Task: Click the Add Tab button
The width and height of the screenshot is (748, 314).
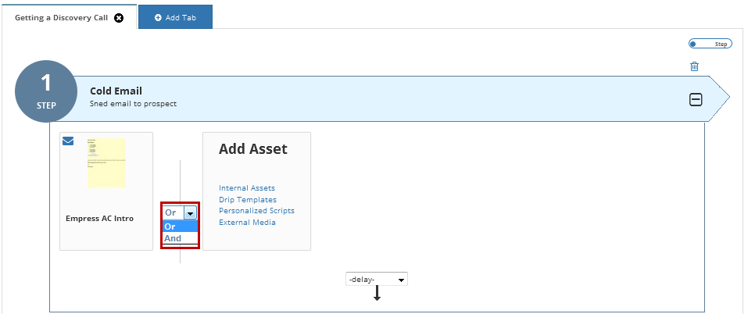Action: [x=175, y=17]
